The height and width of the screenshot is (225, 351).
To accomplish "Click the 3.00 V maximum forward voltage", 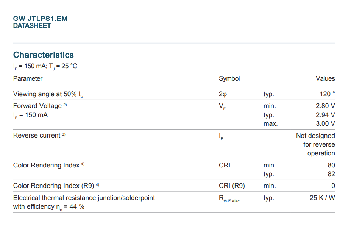I will 325,123.
